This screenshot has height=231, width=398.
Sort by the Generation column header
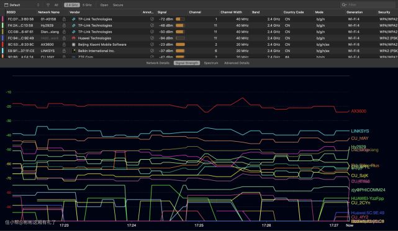[355, 12]
